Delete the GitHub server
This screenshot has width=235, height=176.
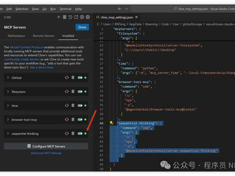tap(73, 77)
